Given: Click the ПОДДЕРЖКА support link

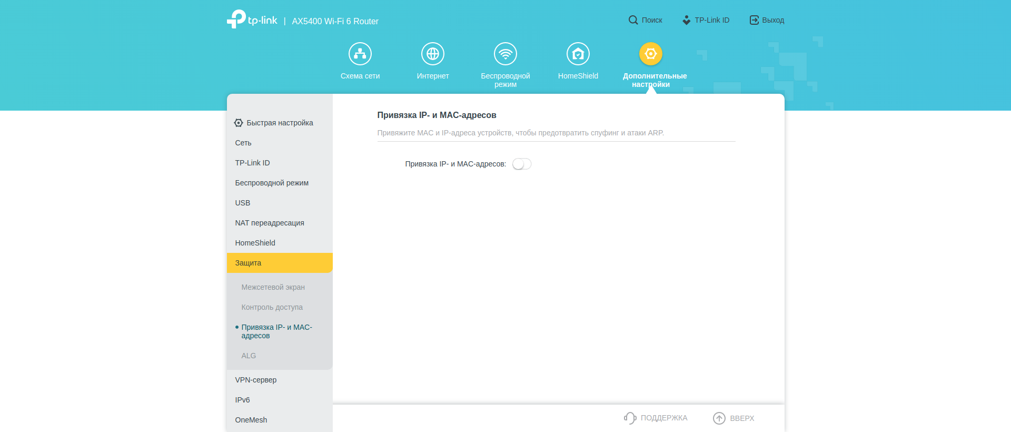Looking at the screenshot, I should 656,418.
